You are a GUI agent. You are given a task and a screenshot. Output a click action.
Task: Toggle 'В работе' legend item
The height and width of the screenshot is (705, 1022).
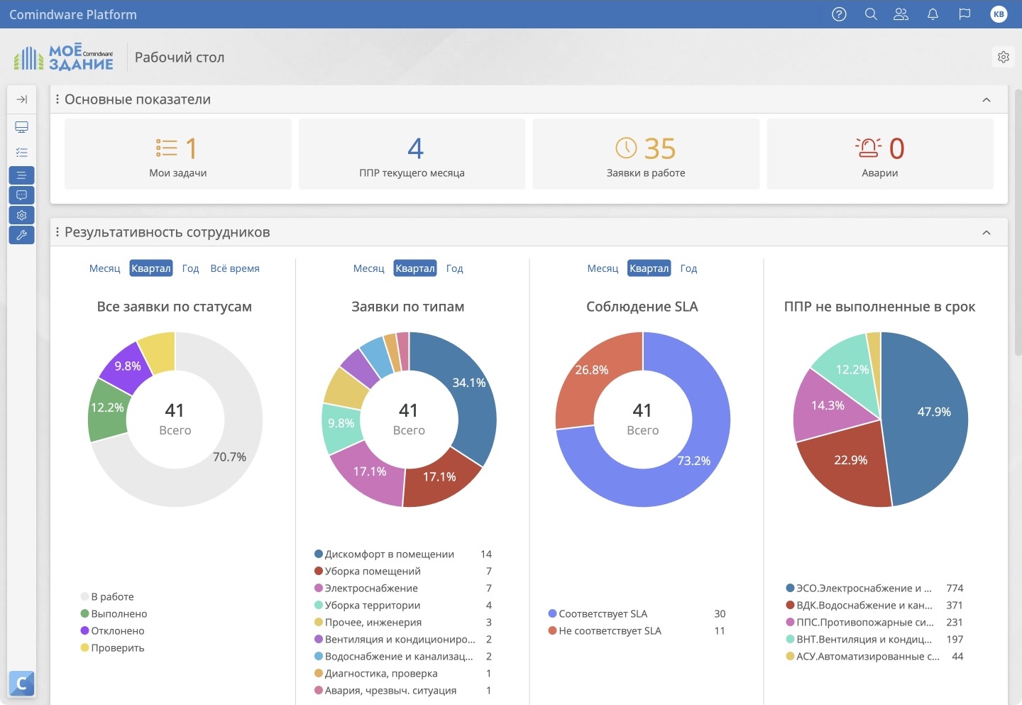(x=111, y=597)
